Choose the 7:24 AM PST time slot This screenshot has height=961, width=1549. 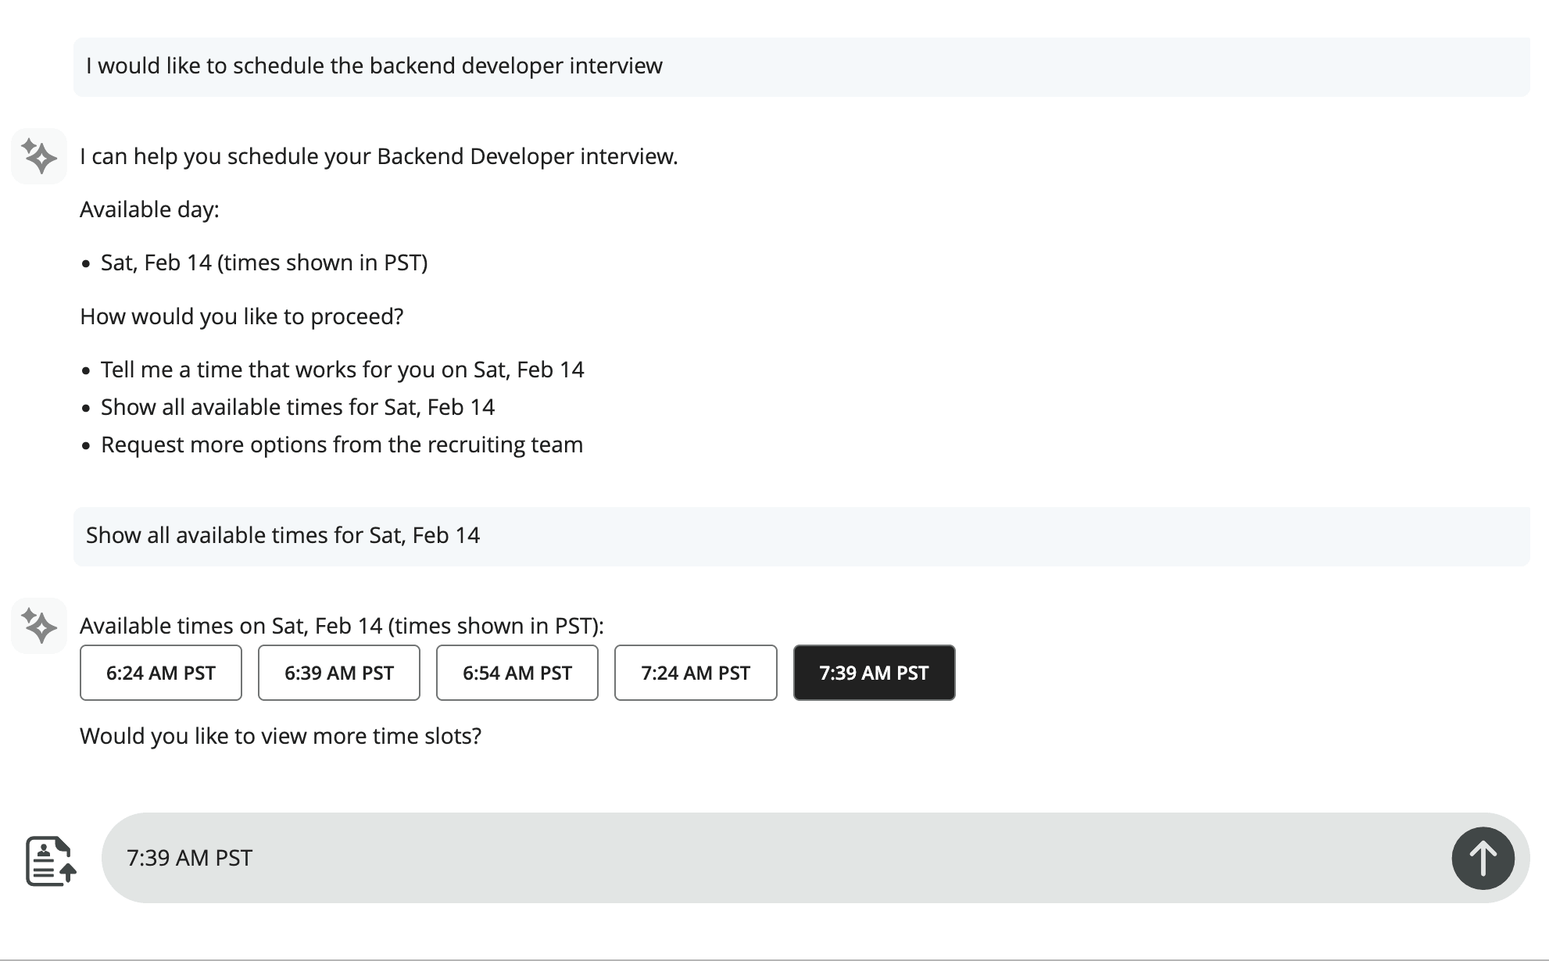tap(695, 673)
